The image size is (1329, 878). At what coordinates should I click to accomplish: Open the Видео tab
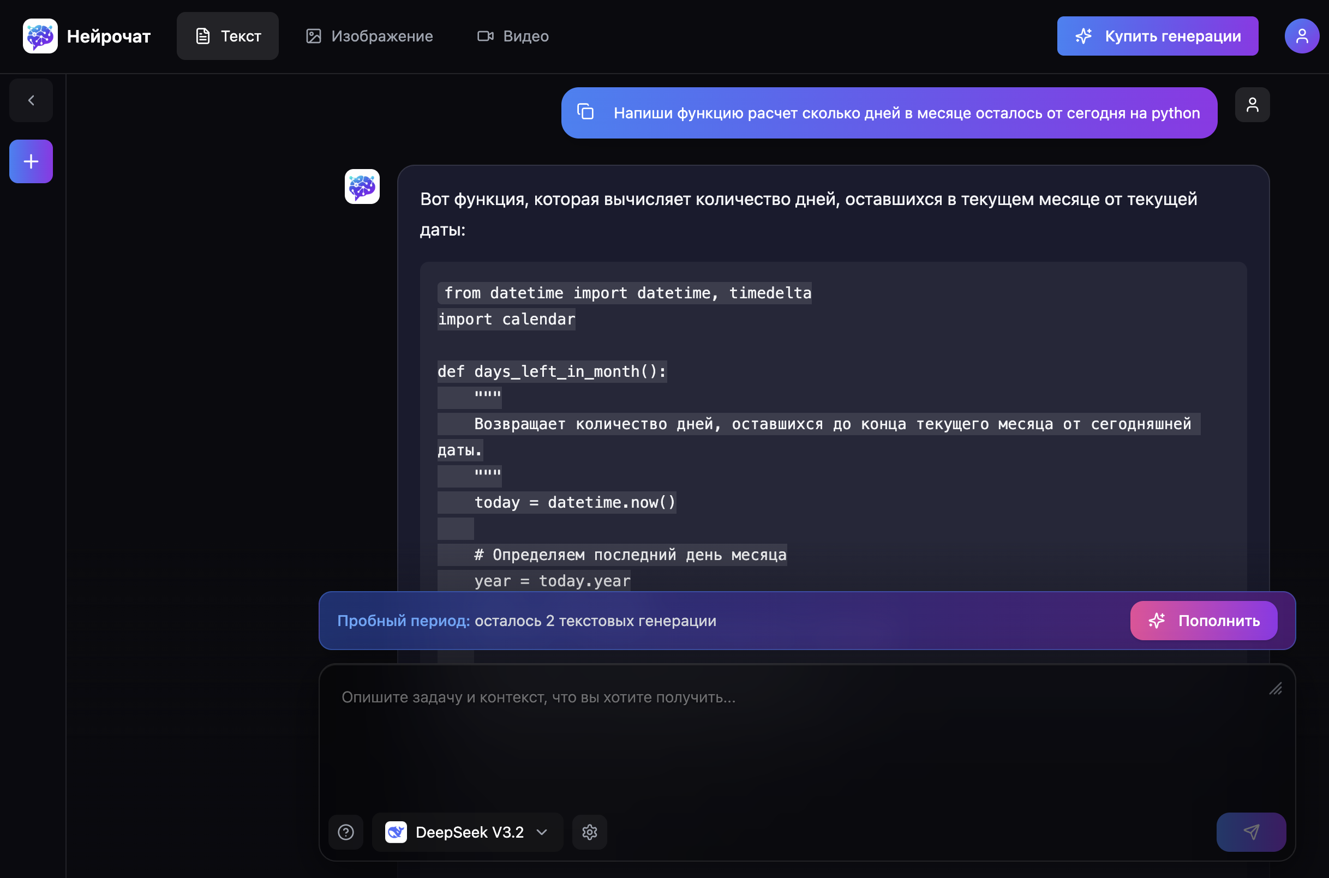point(512,36)
